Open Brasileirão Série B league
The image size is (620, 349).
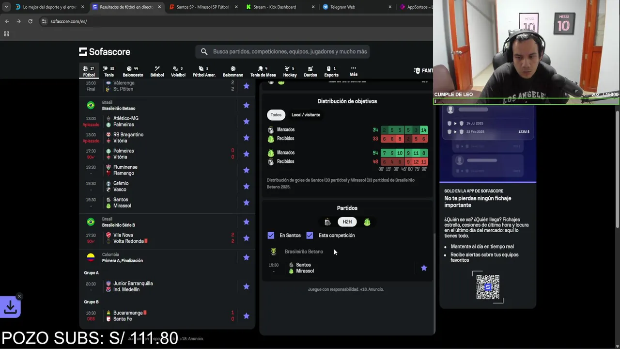coord(119,225)
